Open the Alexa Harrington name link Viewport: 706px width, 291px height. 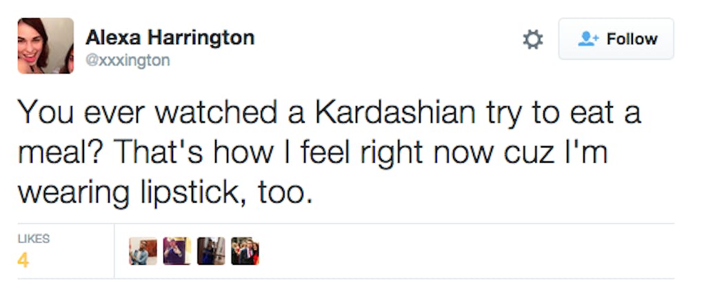click(x=170, y=37)
